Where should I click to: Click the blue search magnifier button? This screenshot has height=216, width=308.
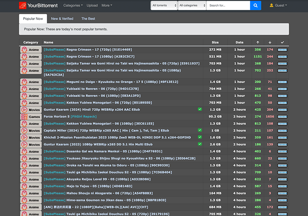(256, 5)
